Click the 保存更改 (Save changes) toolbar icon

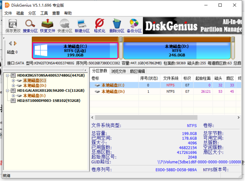point(13,26)
